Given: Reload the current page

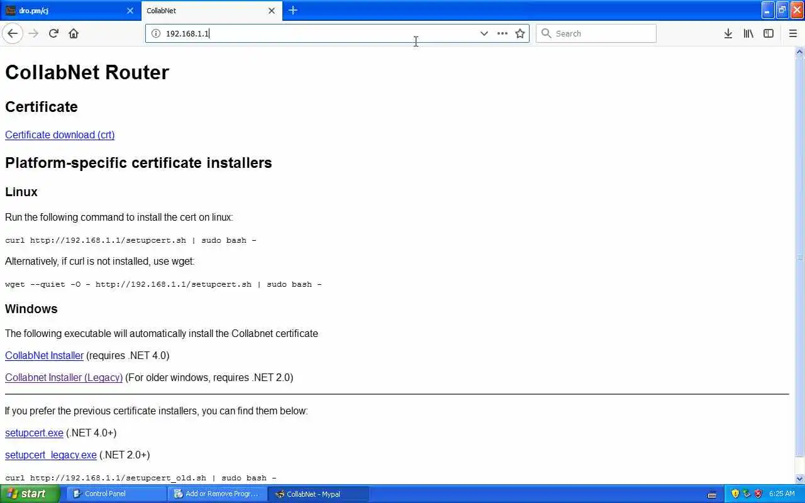Looking at the screenshot, I should point(53,33).
